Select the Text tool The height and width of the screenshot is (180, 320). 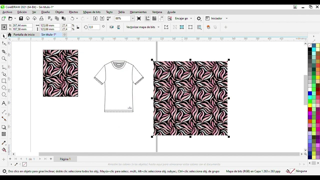(x=4, y=103)
